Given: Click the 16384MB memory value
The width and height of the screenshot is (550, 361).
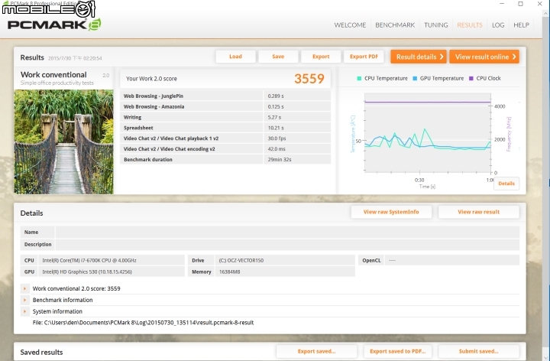Looking at the screenshot, I should [285, 272].
